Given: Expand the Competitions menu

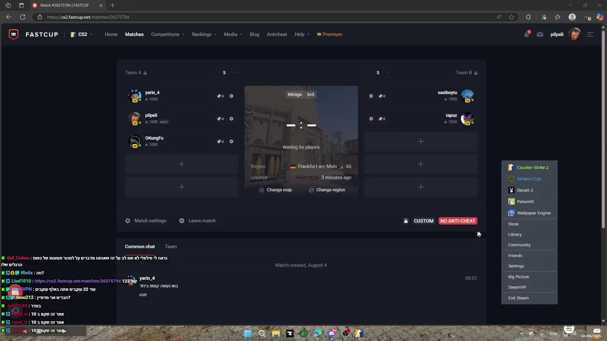Looking at the screenshot, I should click(x=168, y=35).
